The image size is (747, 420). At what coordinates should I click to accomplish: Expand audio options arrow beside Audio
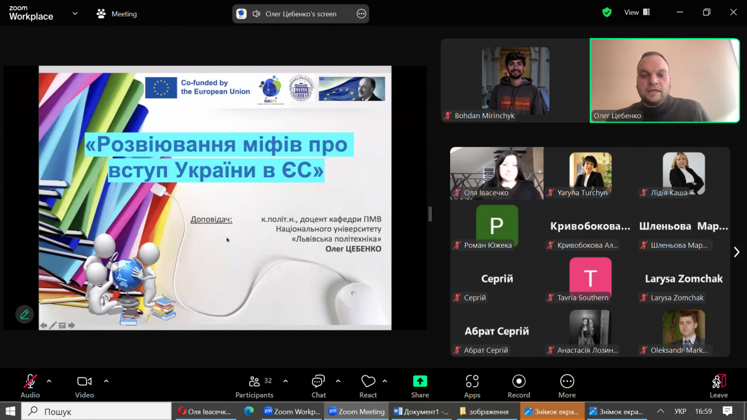[49, 381]
